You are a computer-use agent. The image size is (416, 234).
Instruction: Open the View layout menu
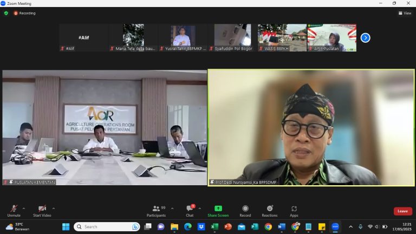[x=405, y=13]
